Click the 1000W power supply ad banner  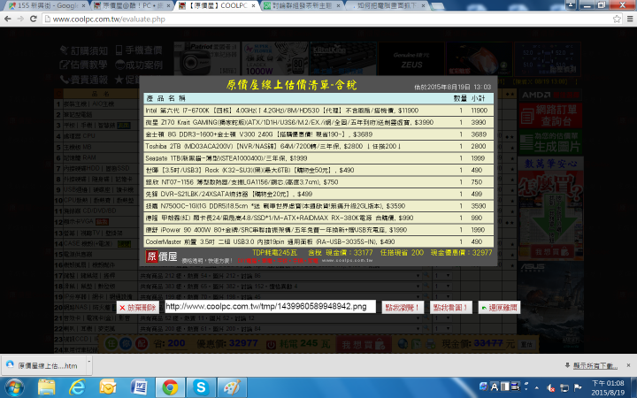(x=275, y=58)
